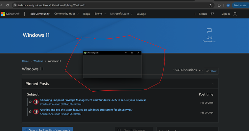Click the Windows 11 banner title
The height and width of the screenshot is (131, 249).
coord(36,35)
